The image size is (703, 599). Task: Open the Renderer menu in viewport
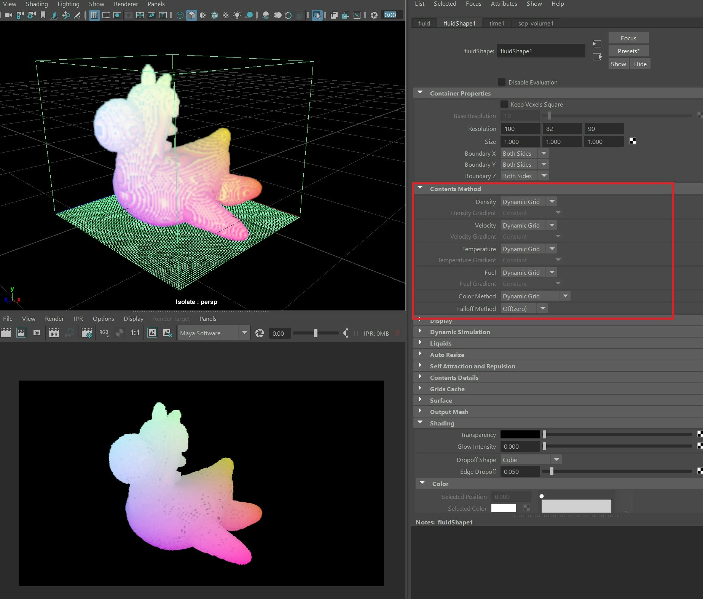click(126, 4)
